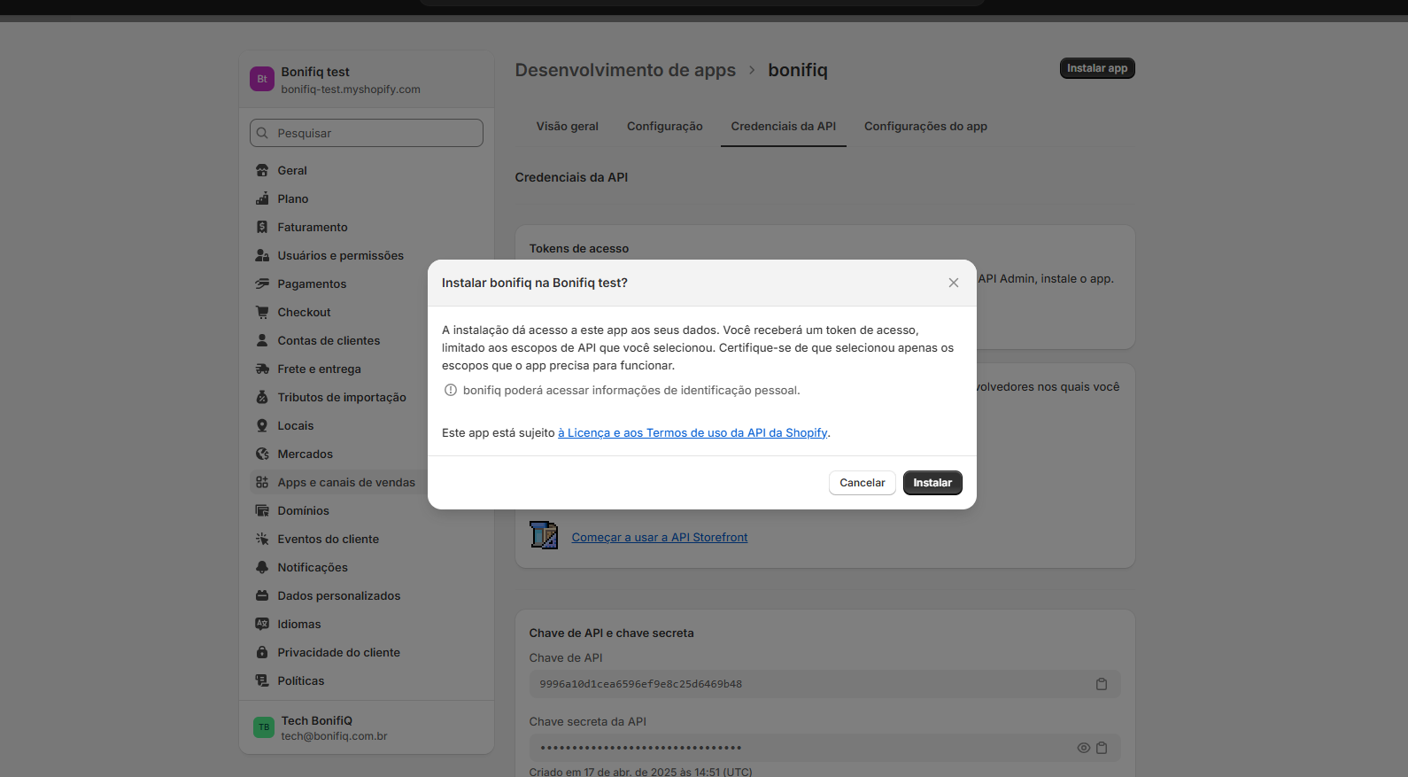Image resolution: width=1408 pixels, height=777 pixels.
Task: Open the Licença e Termos de uso link
Action: [x=692, y=432]
